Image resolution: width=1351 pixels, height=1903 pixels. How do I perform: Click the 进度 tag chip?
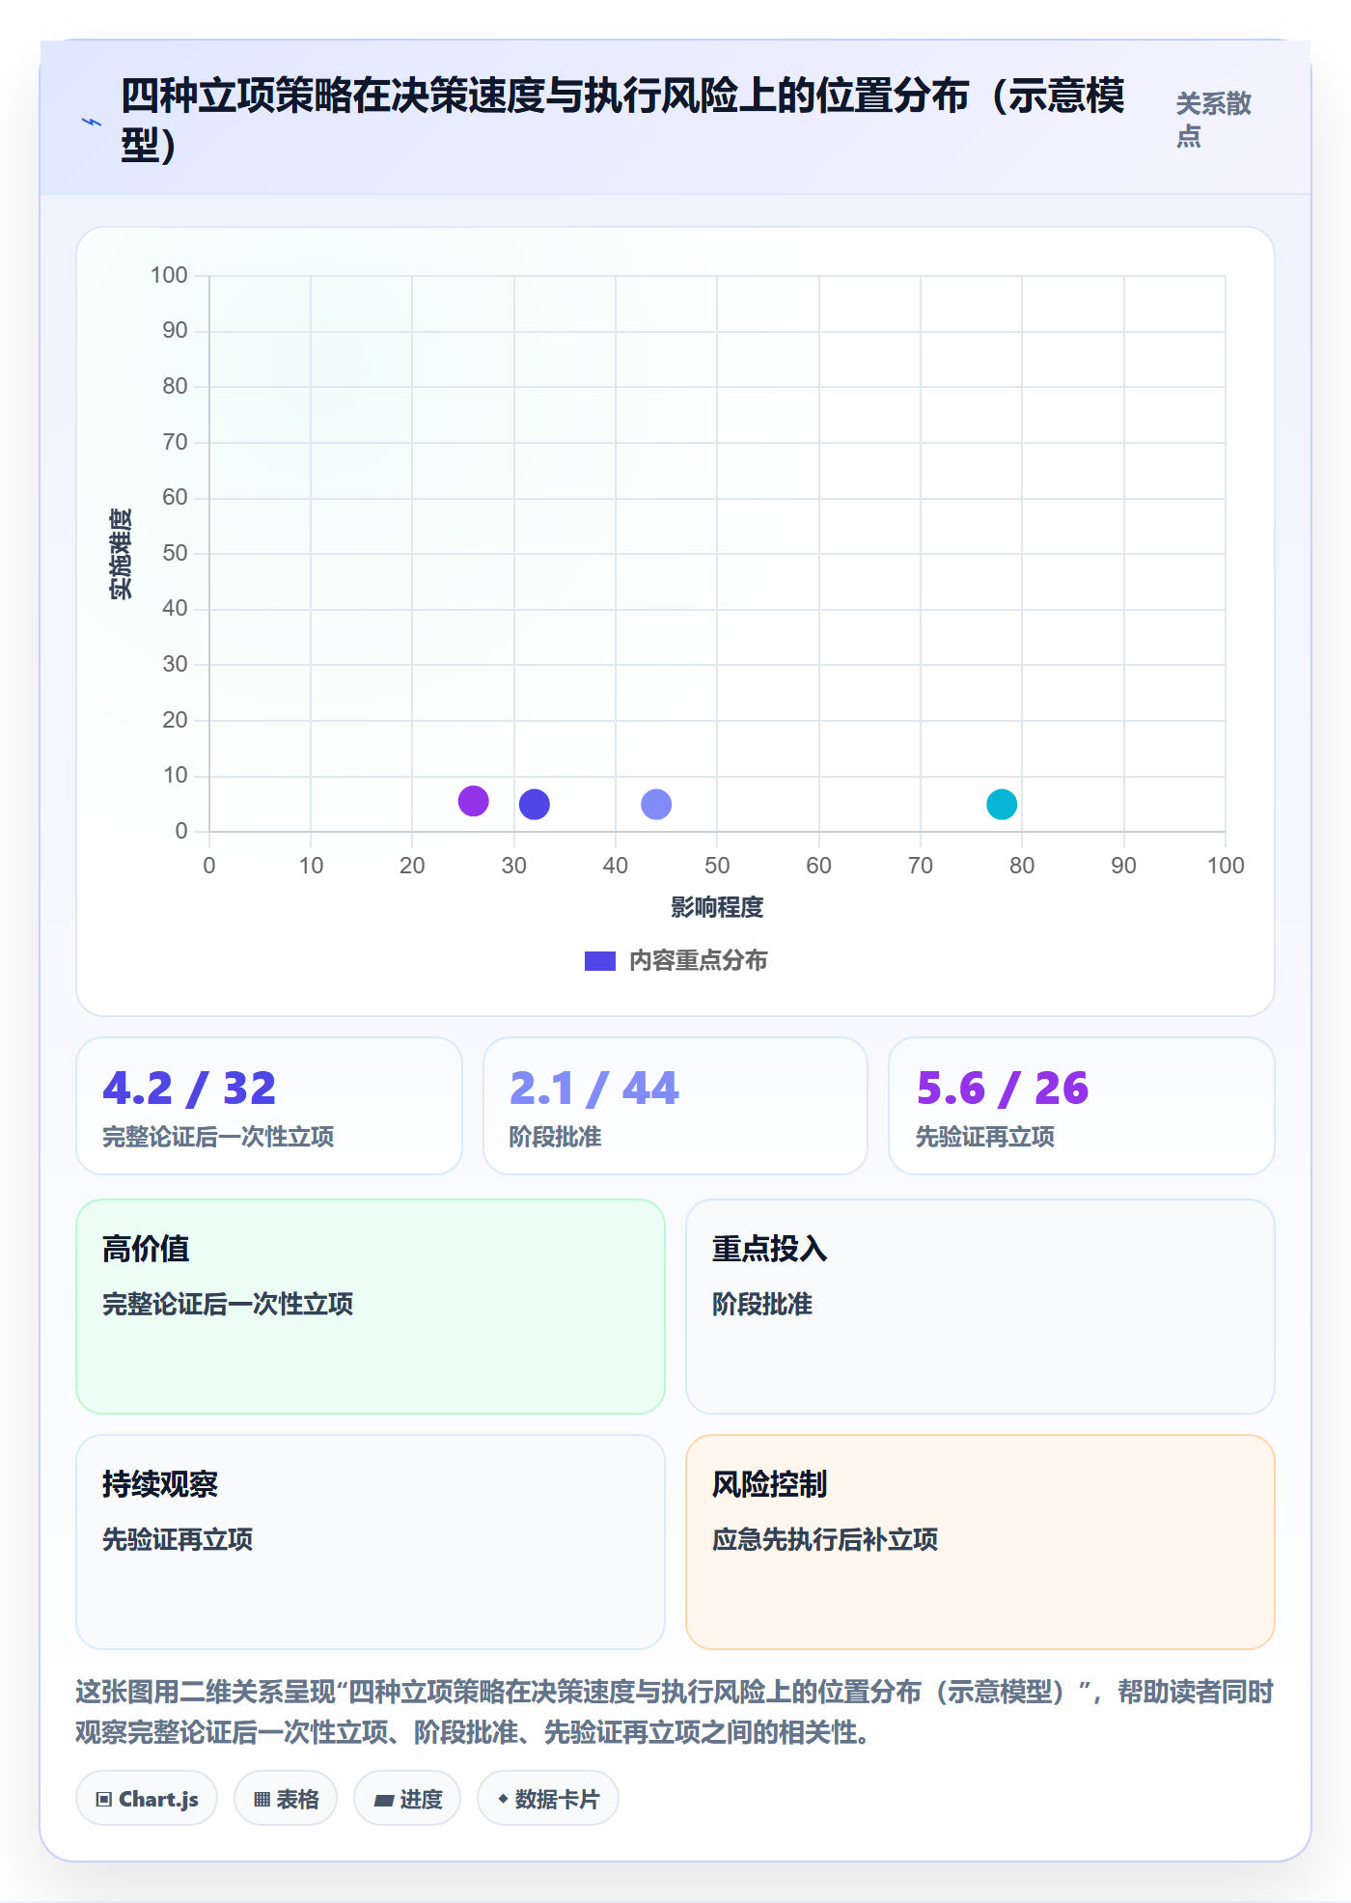tap(407, 1799)
